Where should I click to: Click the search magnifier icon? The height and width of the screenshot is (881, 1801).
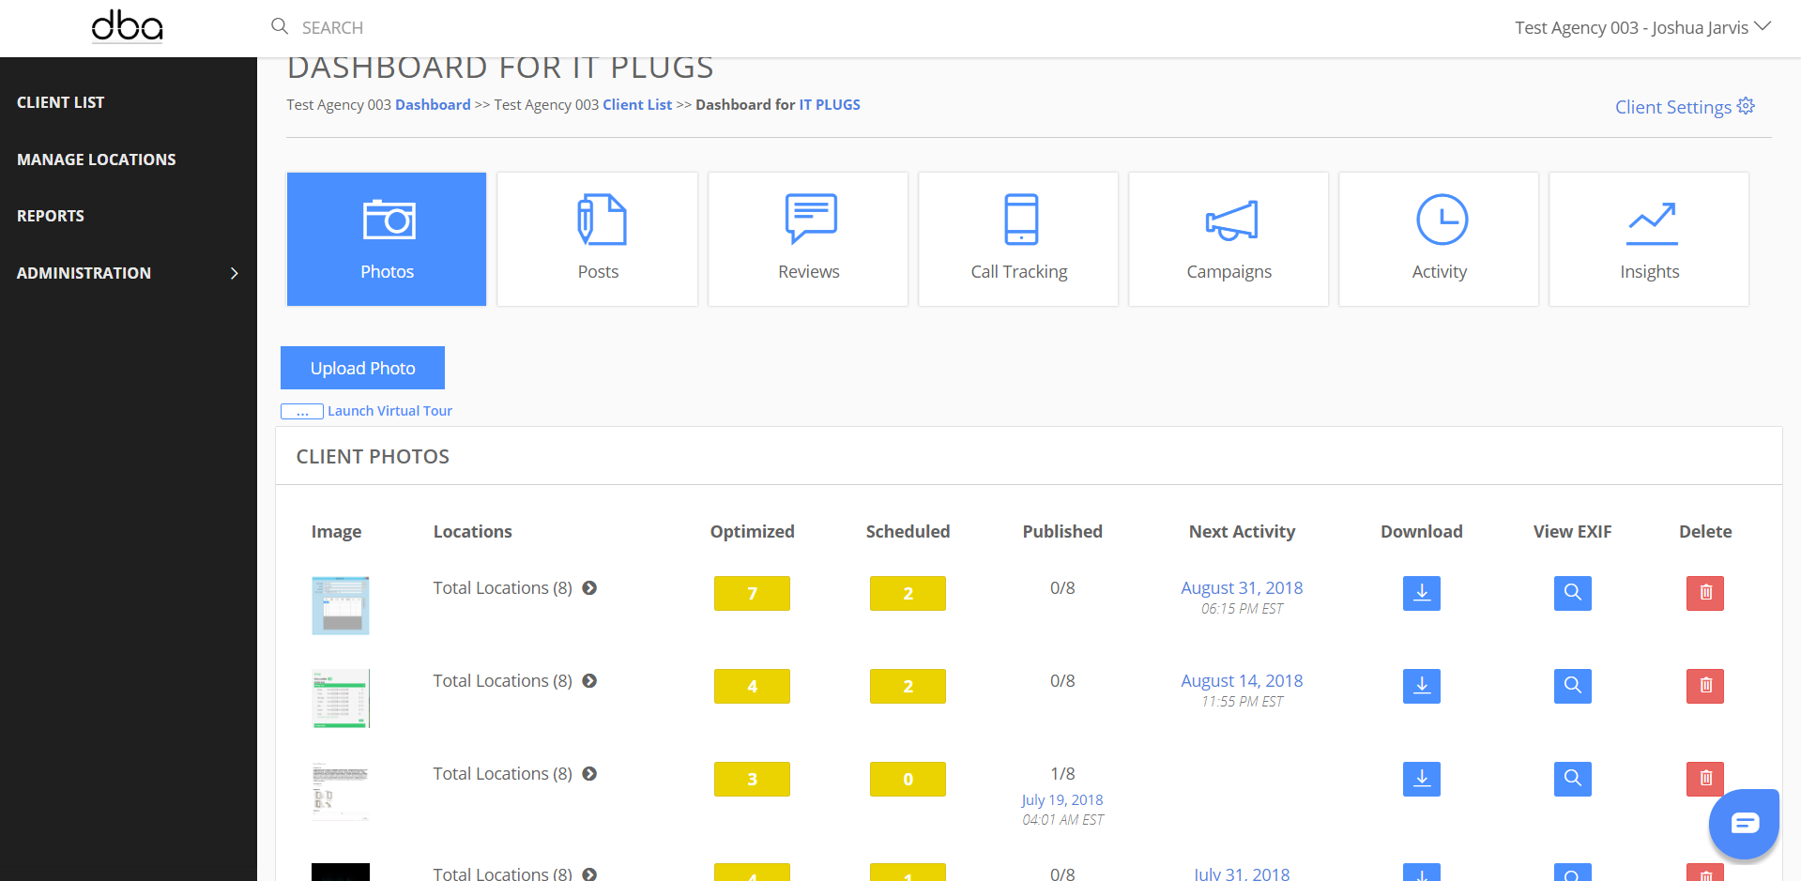click(x=280, y=26)
